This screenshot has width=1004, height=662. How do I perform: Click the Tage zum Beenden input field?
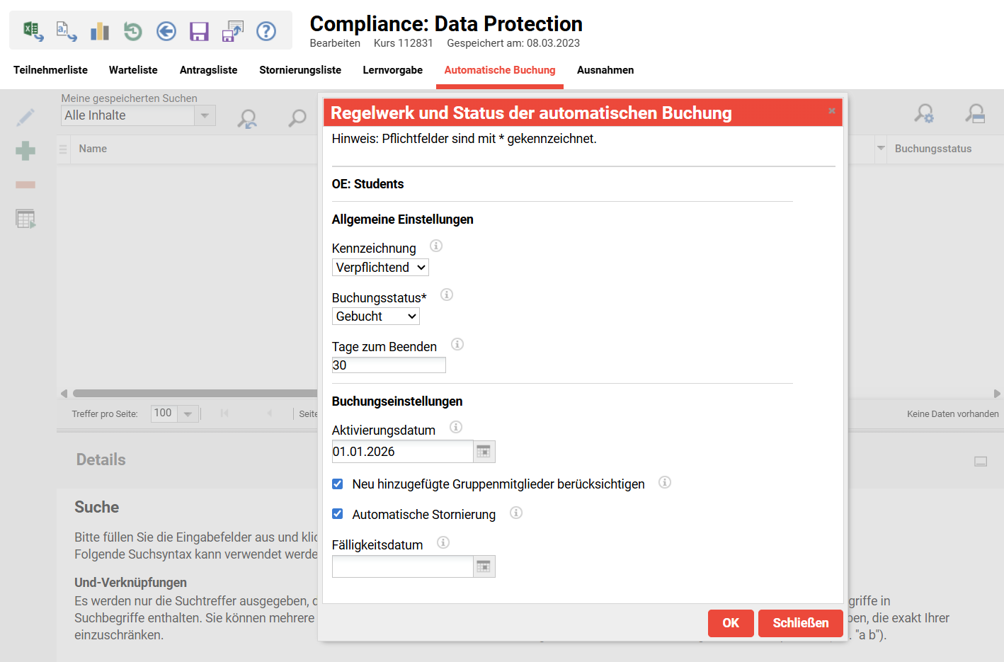(389, 365)
